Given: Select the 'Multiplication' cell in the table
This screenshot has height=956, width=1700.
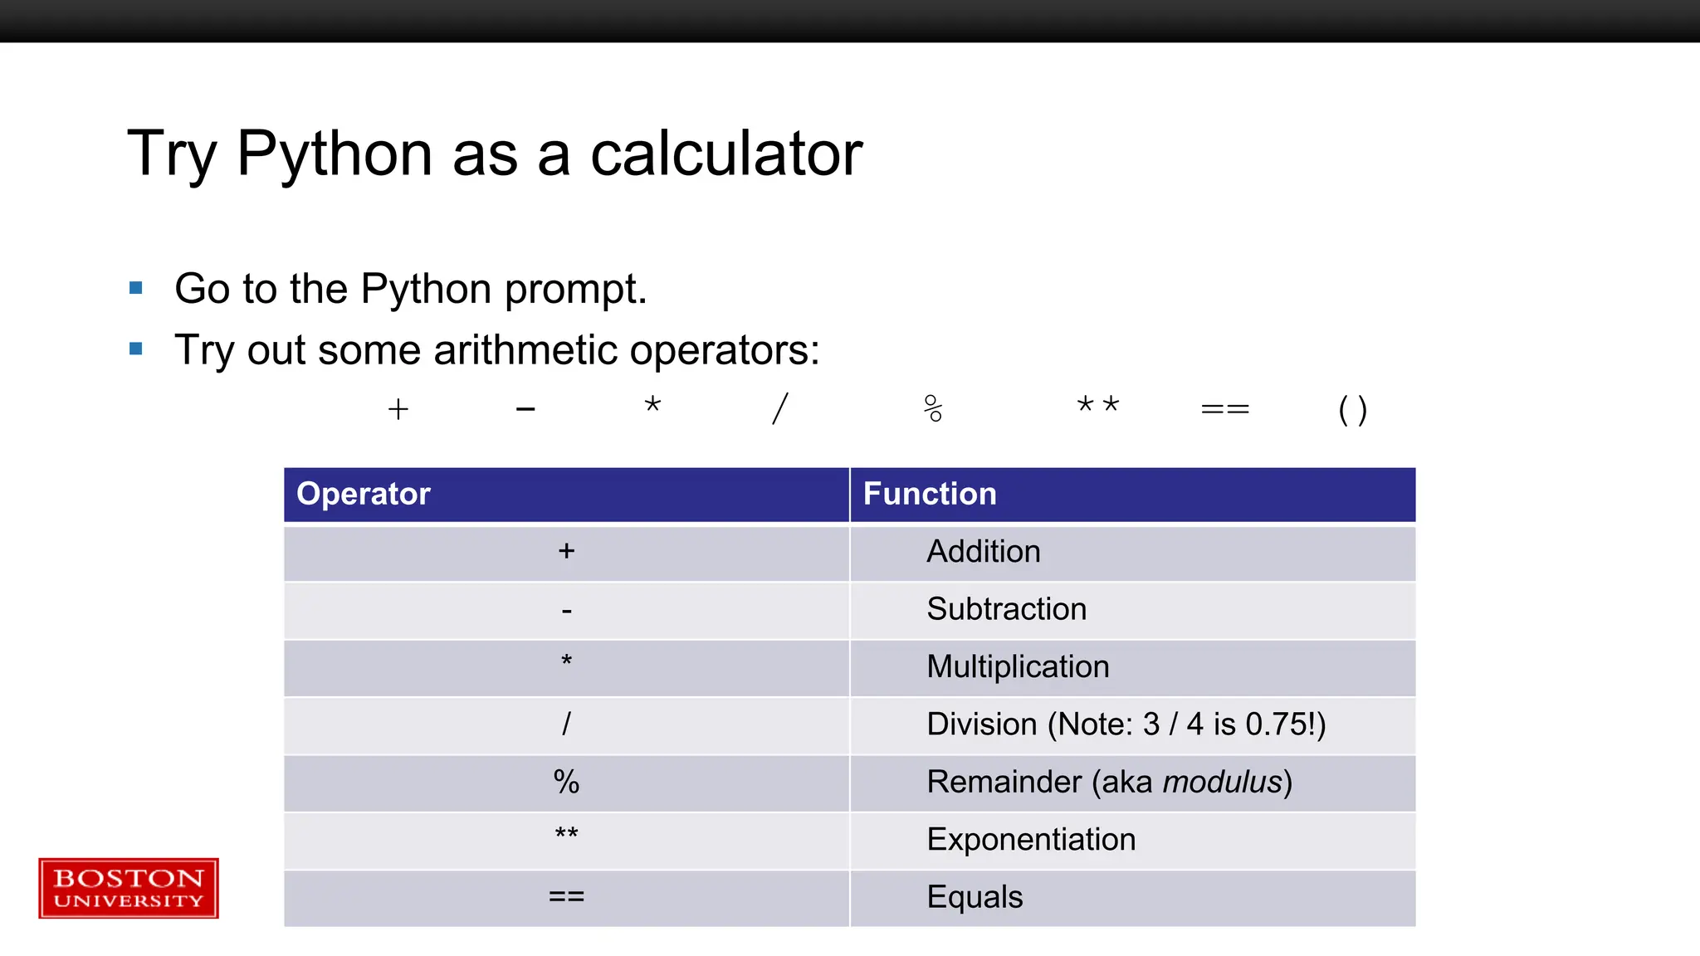Looking at the screenshot, I should point(1018,667).
